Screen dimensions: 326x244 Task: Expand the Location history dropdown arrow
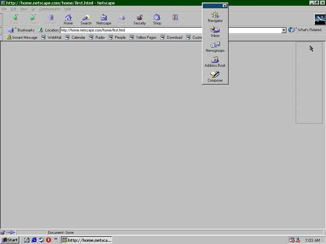point(284,30)
